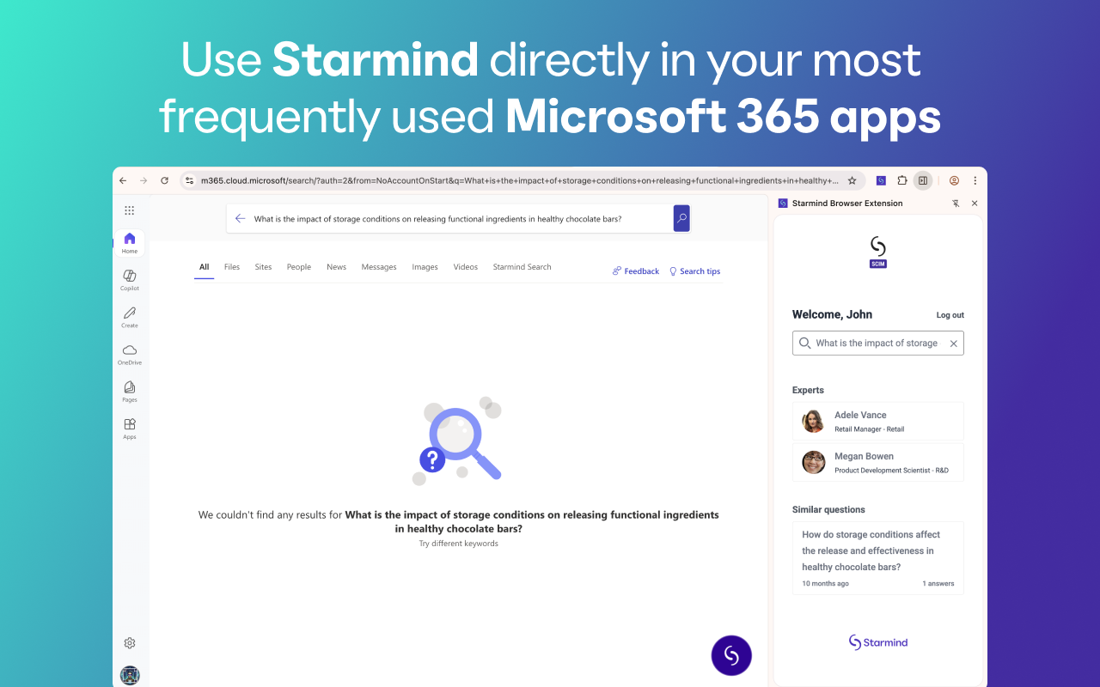Switch to the News tab
1100x687 pixels.
coord(336,267)
